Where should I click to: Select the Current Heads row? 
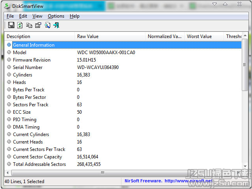click(x=123, y=142)
